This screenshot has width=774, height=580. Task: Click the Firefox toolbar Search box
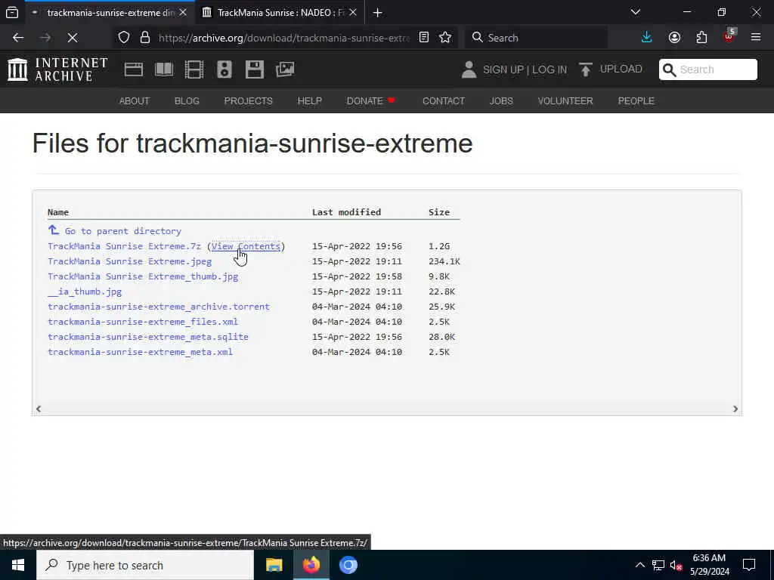point(536,38)
